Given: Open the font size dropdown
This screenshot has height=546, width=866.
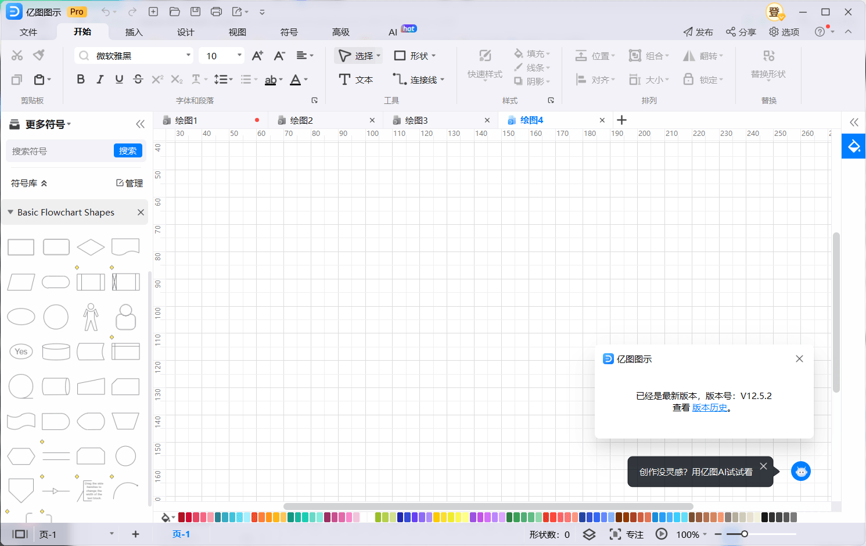Looking at the screenshot, I should pyautogui.click(x=239, y=55).
